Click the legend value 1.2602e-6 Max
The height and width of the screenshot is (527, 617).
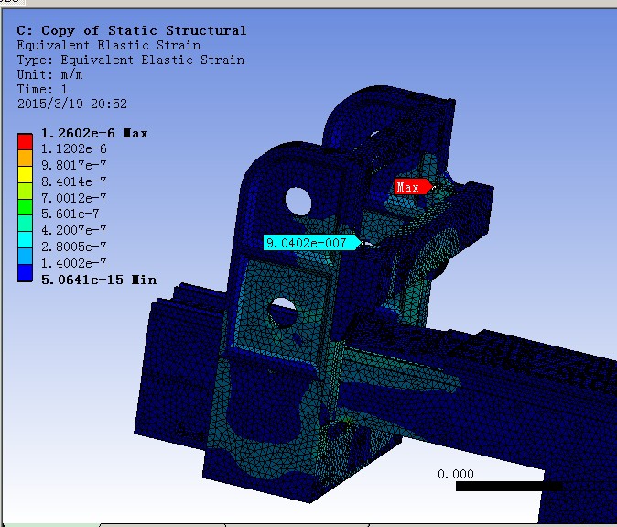pyautogui.click(x=94, y=133)
